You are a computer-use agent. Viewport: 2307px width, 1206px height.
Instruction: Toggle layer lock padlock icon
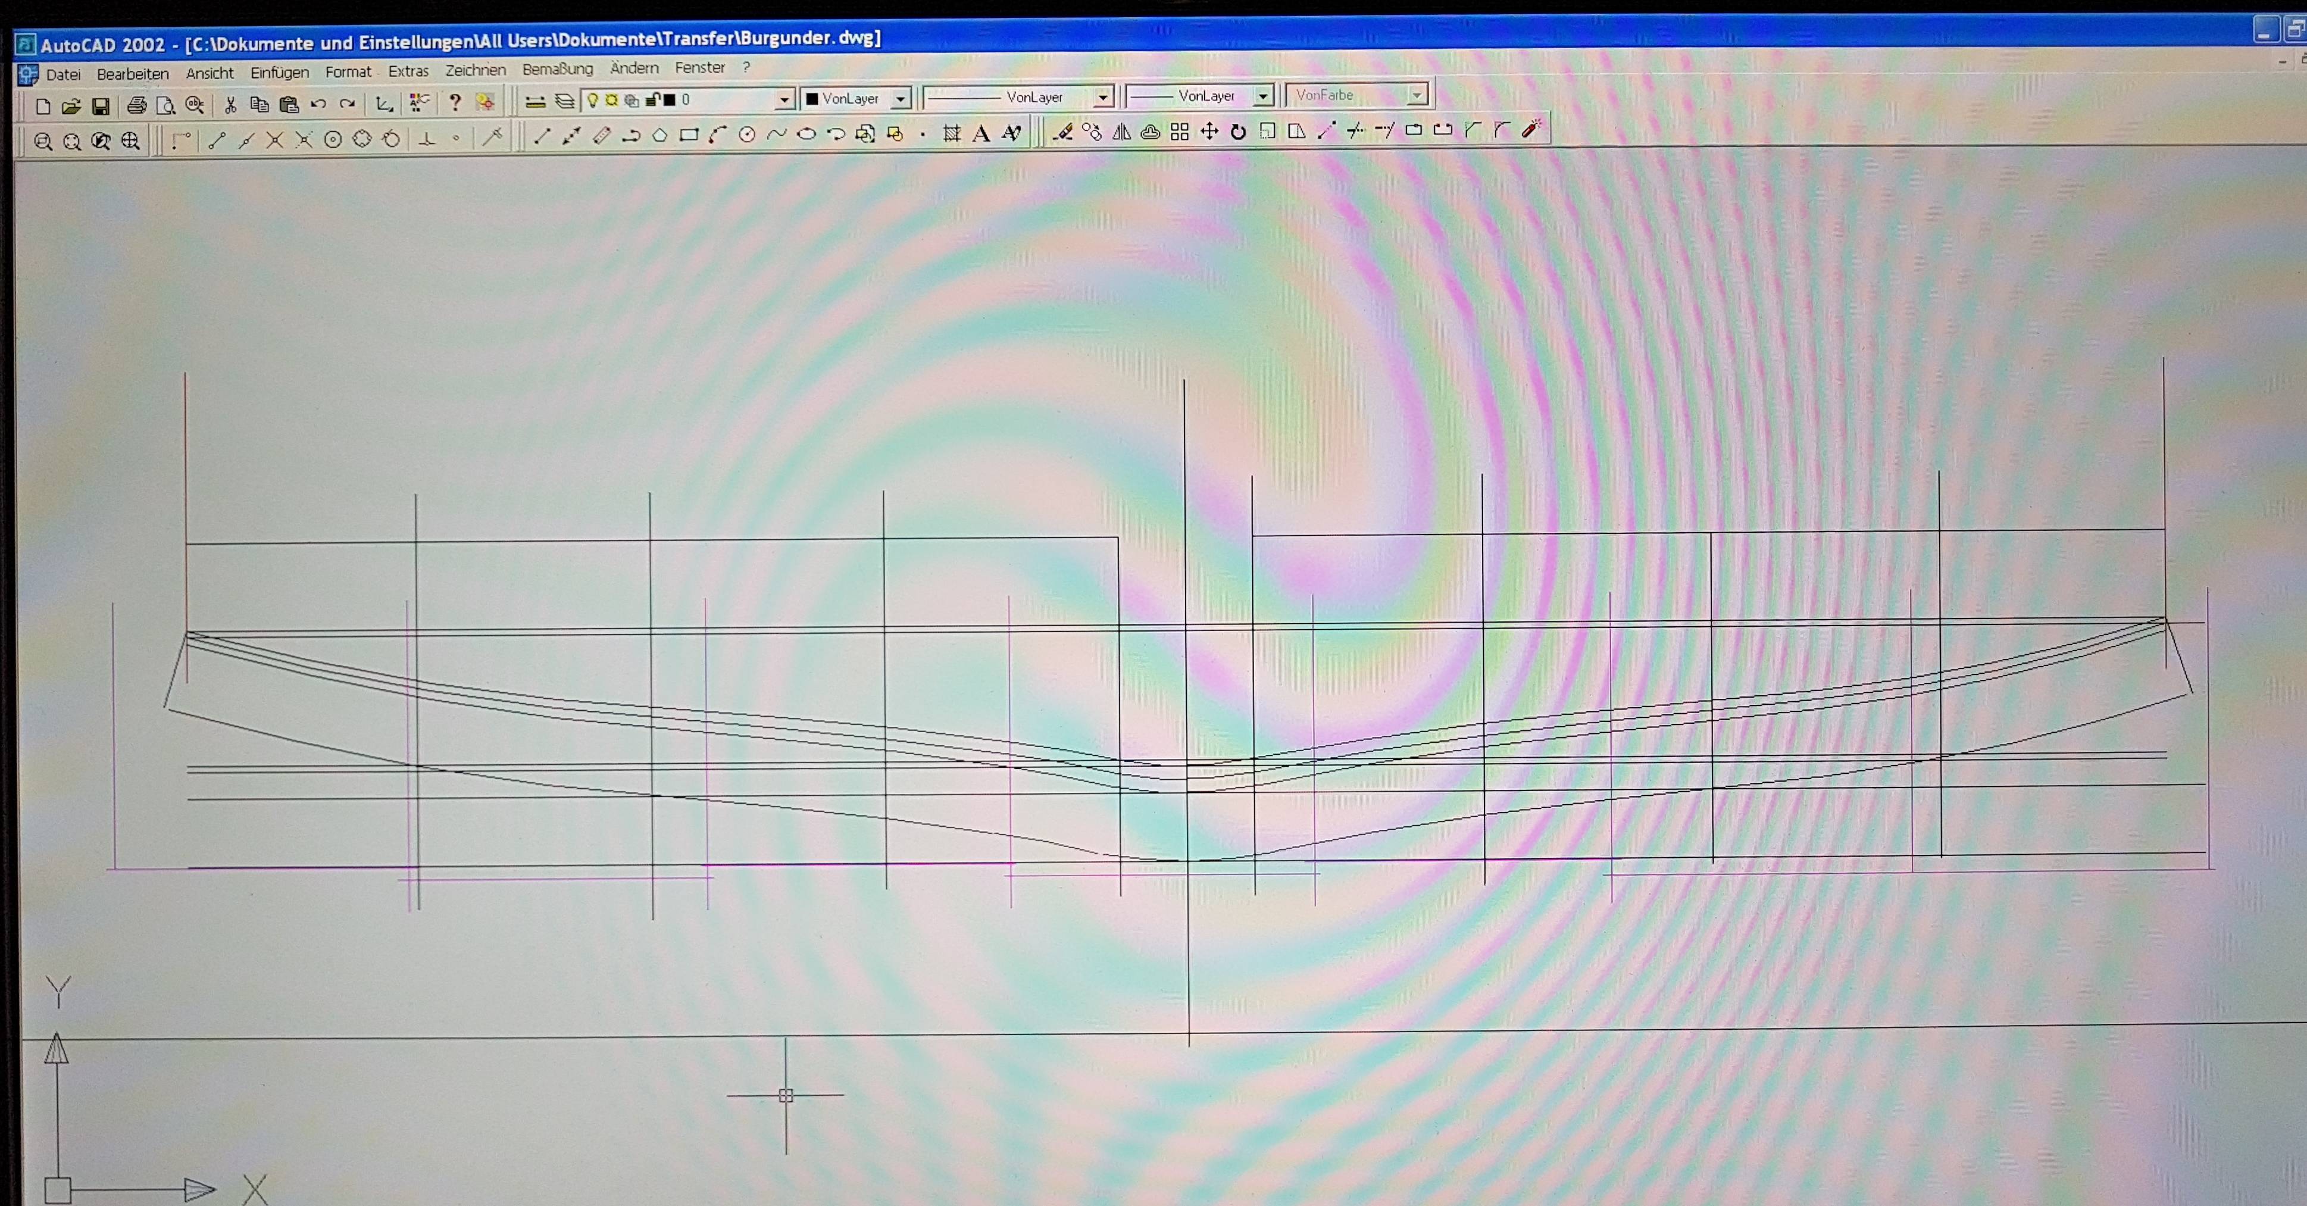pos(653,99)
